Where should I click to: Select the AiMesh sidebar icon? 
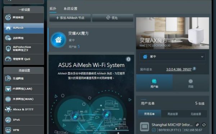click(8, 28)
